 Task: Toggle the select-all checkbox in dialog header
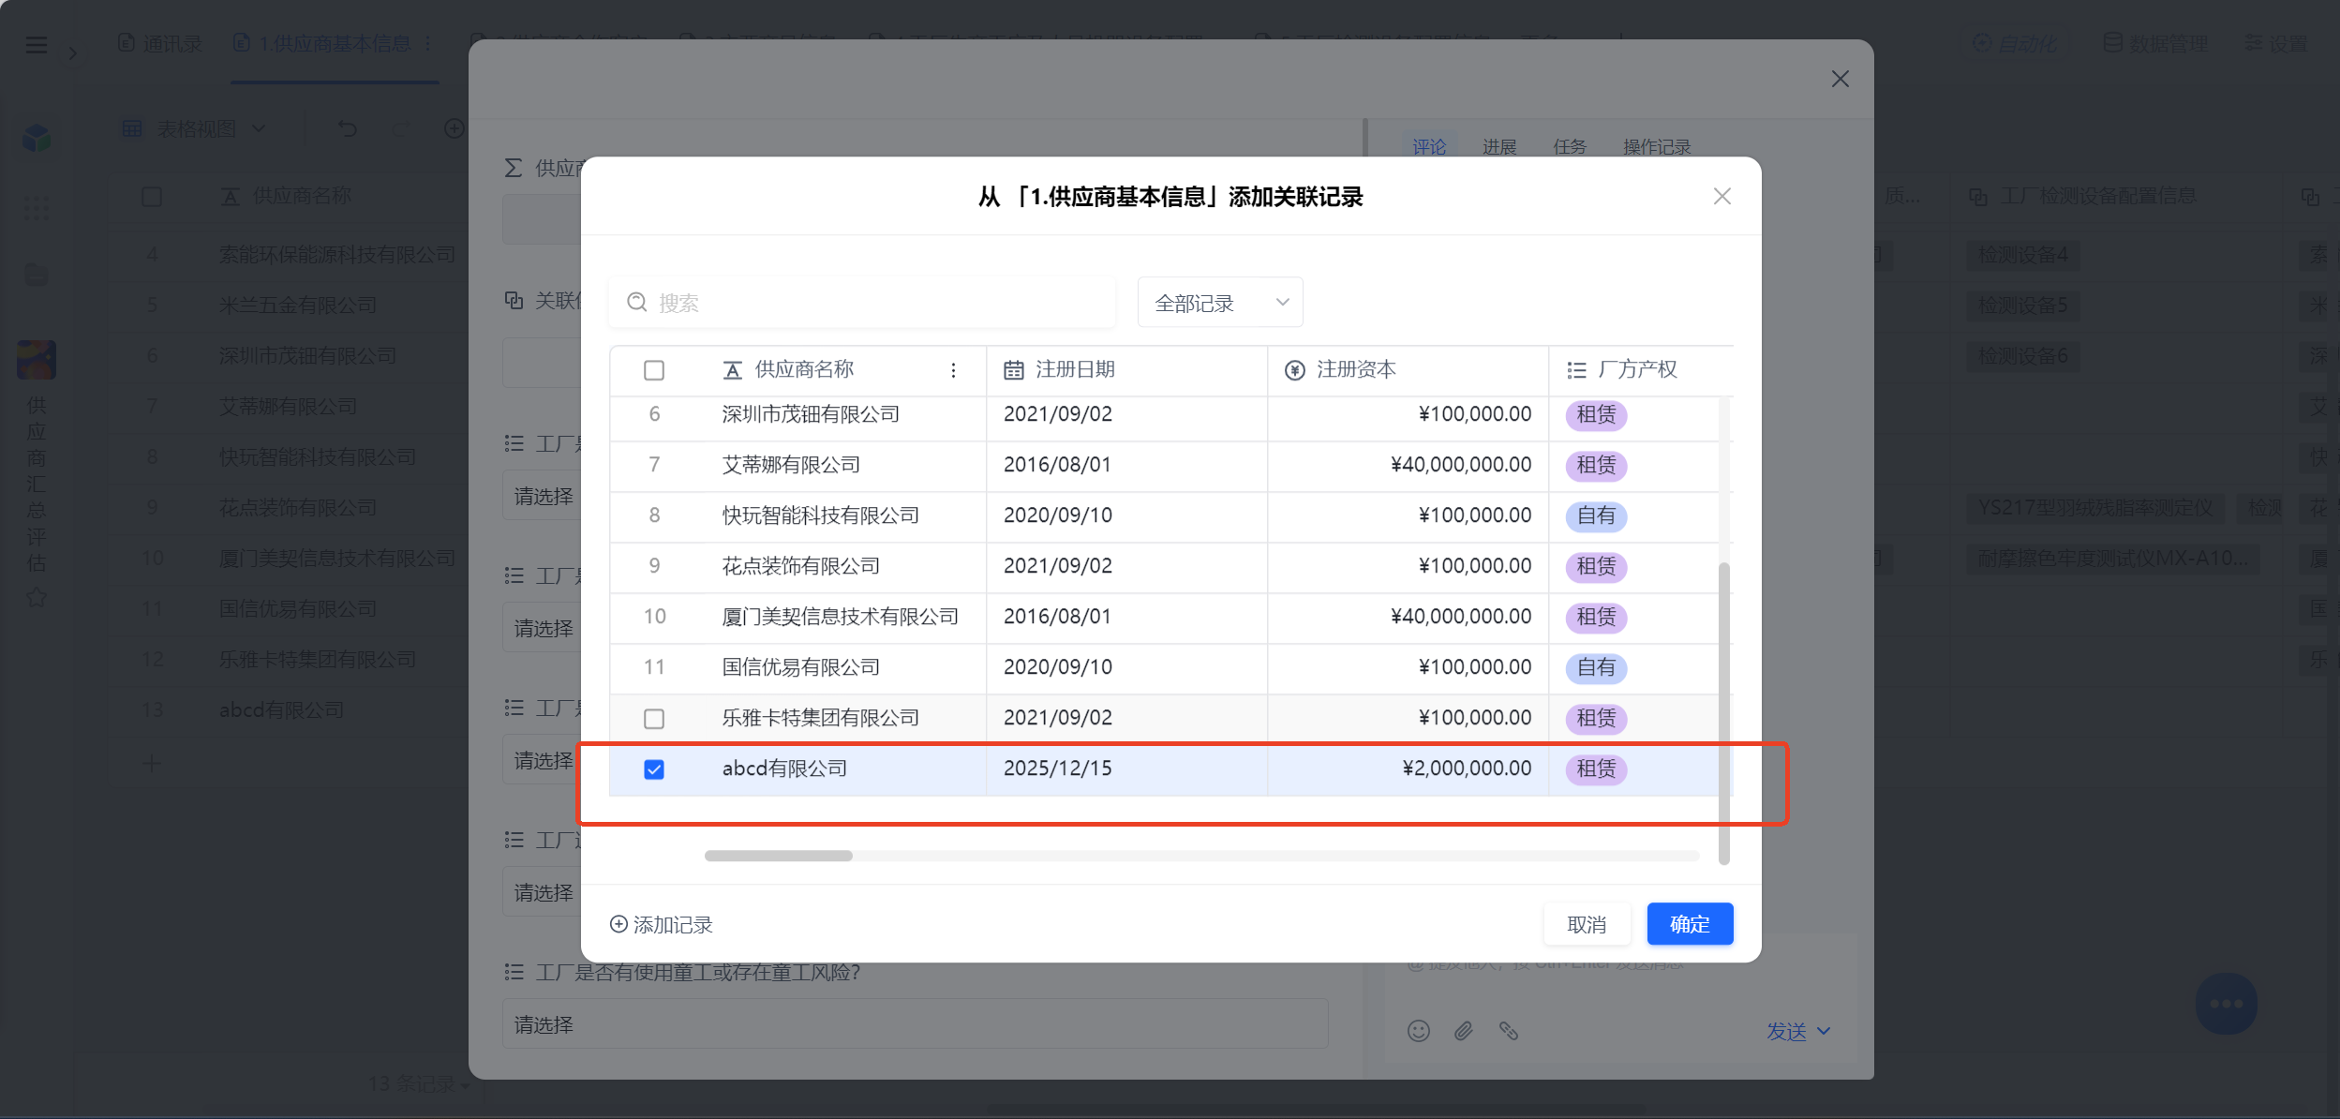(x=654, y=371)
